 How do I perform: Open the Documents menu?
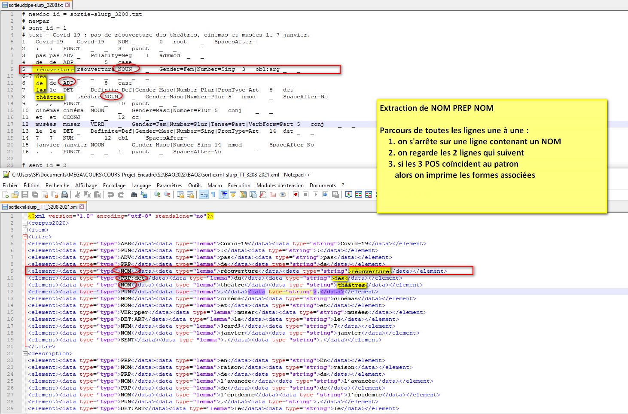coord(323,186)
